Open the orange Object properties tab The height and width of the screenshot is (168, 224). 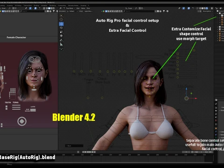(x=216, y=128)
